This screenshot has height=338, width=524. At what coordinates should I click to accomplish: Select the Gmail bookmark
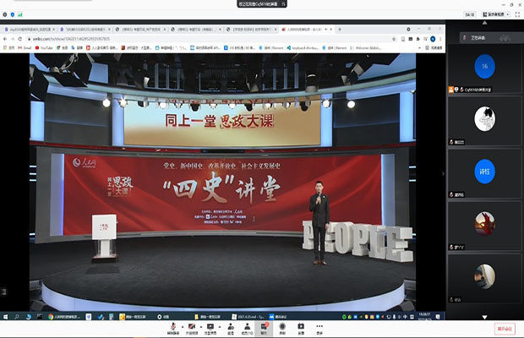(x=23, y=47)
